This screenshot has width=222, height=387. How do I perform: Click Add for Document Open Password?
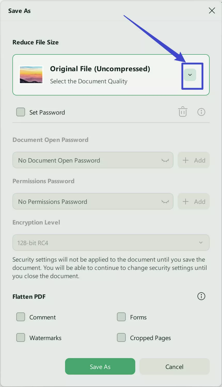tap(194, 160)
